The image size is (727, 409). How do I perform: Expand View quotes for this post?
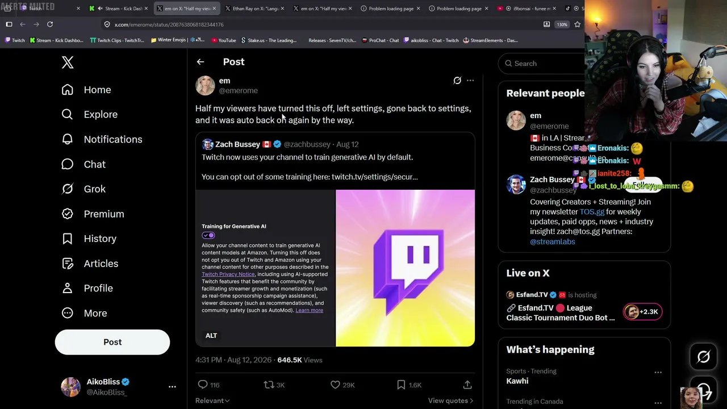point(451,400)
